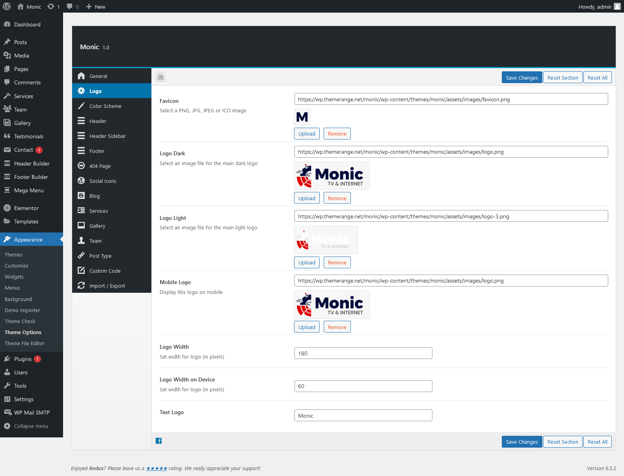This screenshot has height=476, width=624.
Task: Open the updates icon in admin bar
Action: pos(51,6)
